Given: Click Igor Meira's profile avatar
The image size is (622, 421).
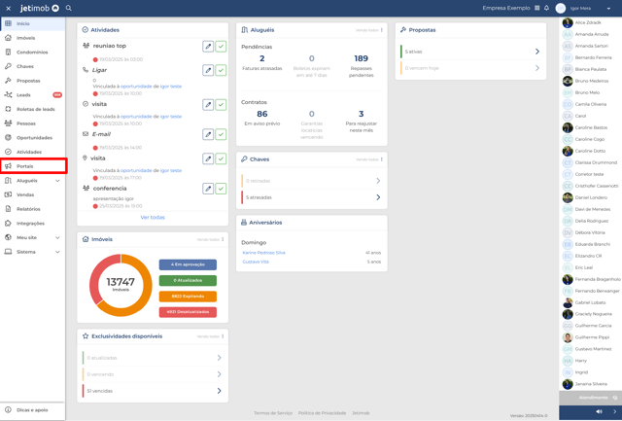Looking at the screenshot, I should (560, 9).
